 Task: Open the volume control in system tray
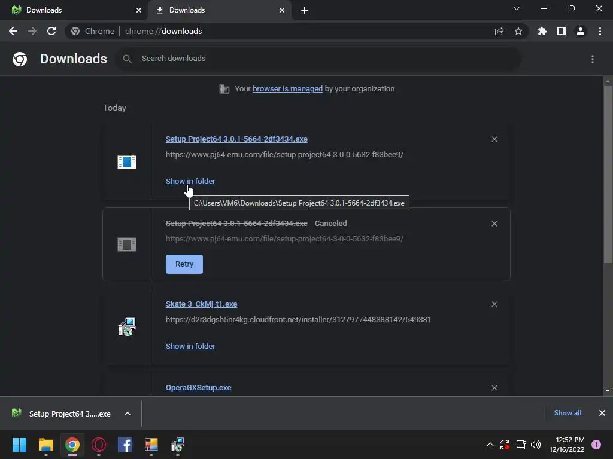pyautogui.click(x=536, y=445)
